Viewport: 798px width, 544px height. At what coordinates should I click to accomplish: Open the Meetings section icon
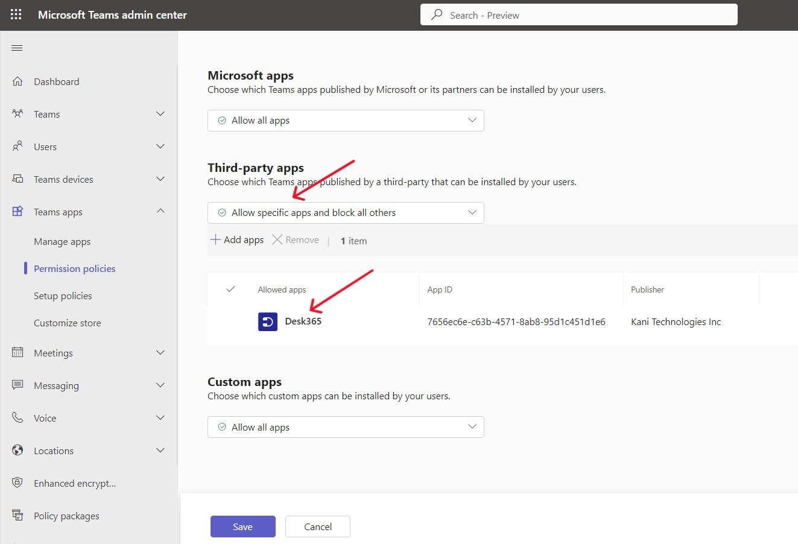pos(17,353)
